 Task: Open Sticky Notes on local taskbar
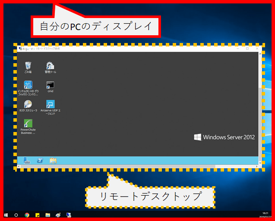[x=38, y=215]
